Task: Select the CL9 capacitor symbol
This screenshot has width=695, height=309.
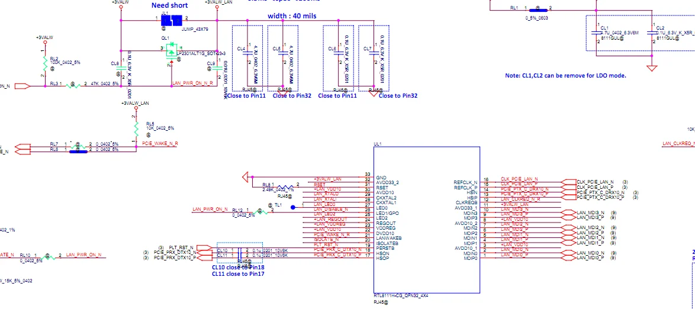Action: (x=217, y=67)
